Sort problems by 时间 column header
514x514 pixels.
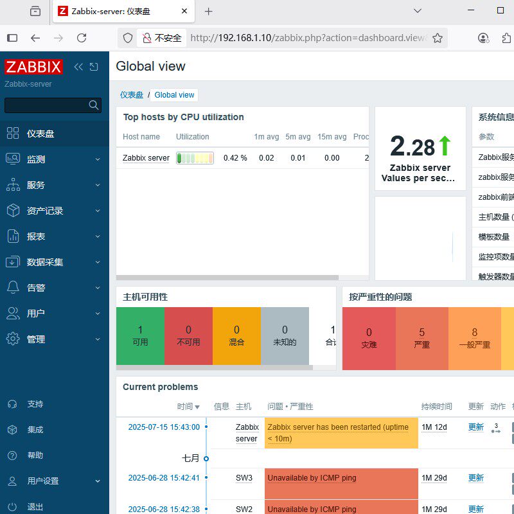(188, 407)
